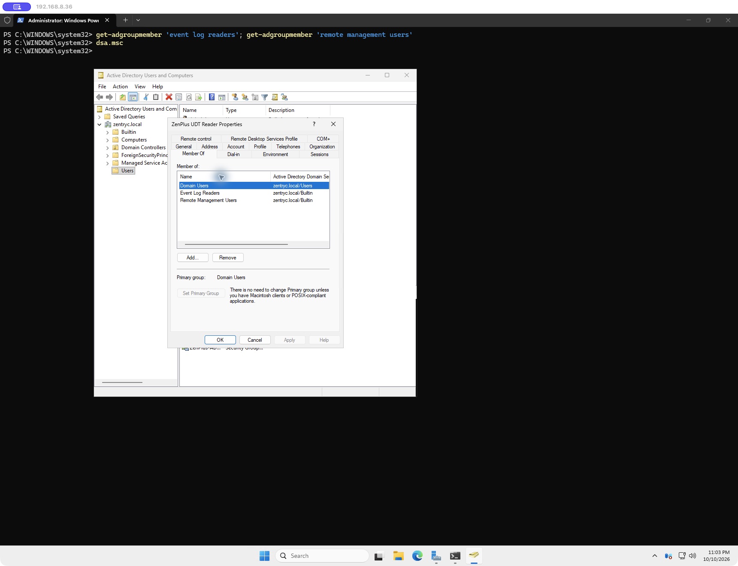Click the Create new user icon
Viewport: 738px width, 566px height.
[235, 97]
